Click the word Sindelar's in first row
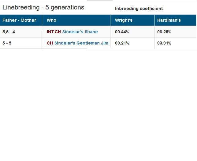Viewport: 197px width, 161px height. (x=73, y=32)
